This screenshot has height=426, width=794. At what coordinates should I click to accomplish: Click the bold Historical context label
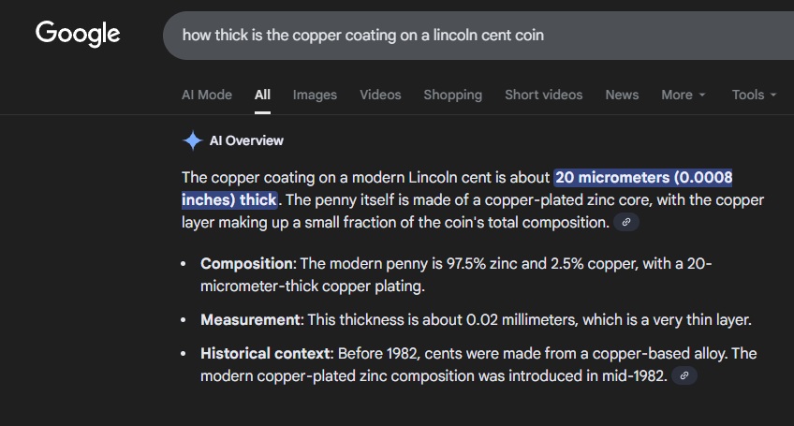click(x=266, y=353)
